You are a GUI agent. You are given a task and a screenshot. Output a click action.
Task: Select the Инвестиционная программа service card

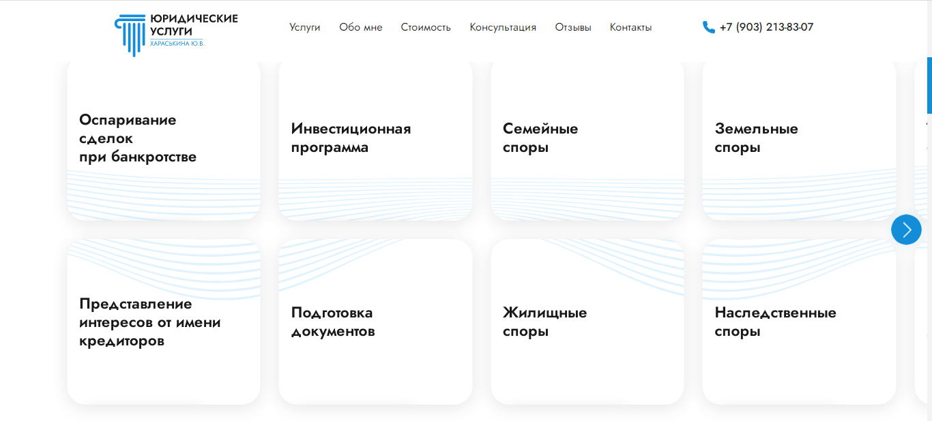(375, 138)
